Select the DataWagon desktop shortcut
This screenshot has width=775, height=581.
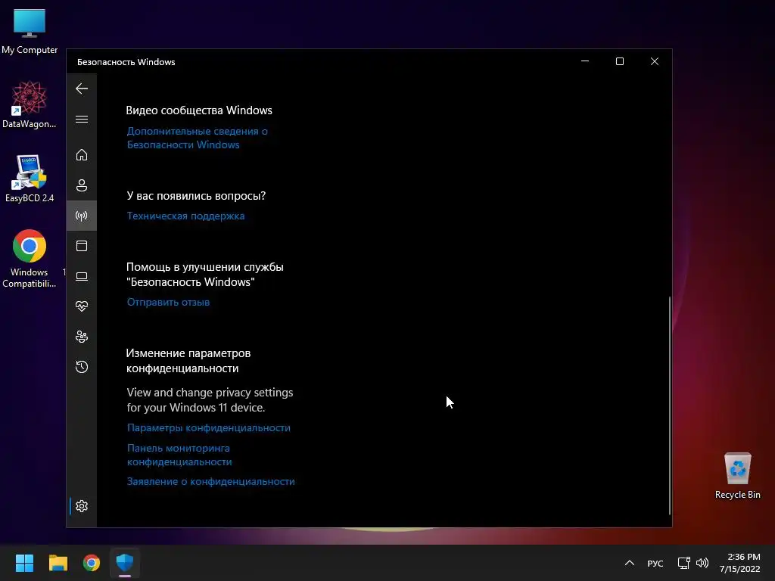click(x=30, y=104)
